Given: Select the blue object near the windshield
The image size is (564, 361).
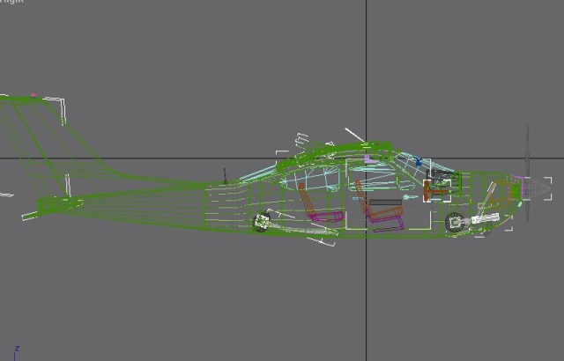Looking at the screenshot, I should 419,162.
